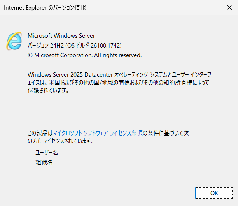This screenshot has width=238, height=206.
Task: Click the ユーザー名 label
Action: click(x=47, y=152)
